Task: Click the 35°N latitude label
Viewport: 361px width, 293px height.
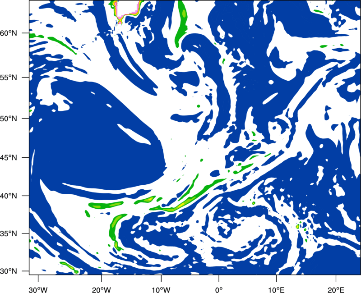Action: pos(9,233)
